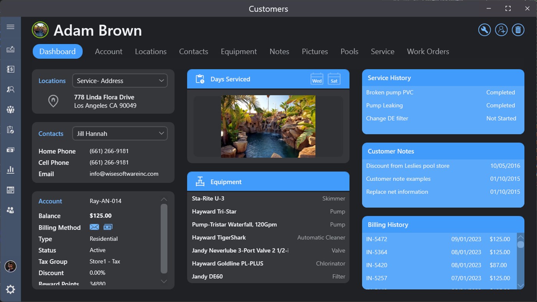This screenshot has height=302, width=537.
Task: Click the pool photo under Days Serviced
Action: point(268,126)
